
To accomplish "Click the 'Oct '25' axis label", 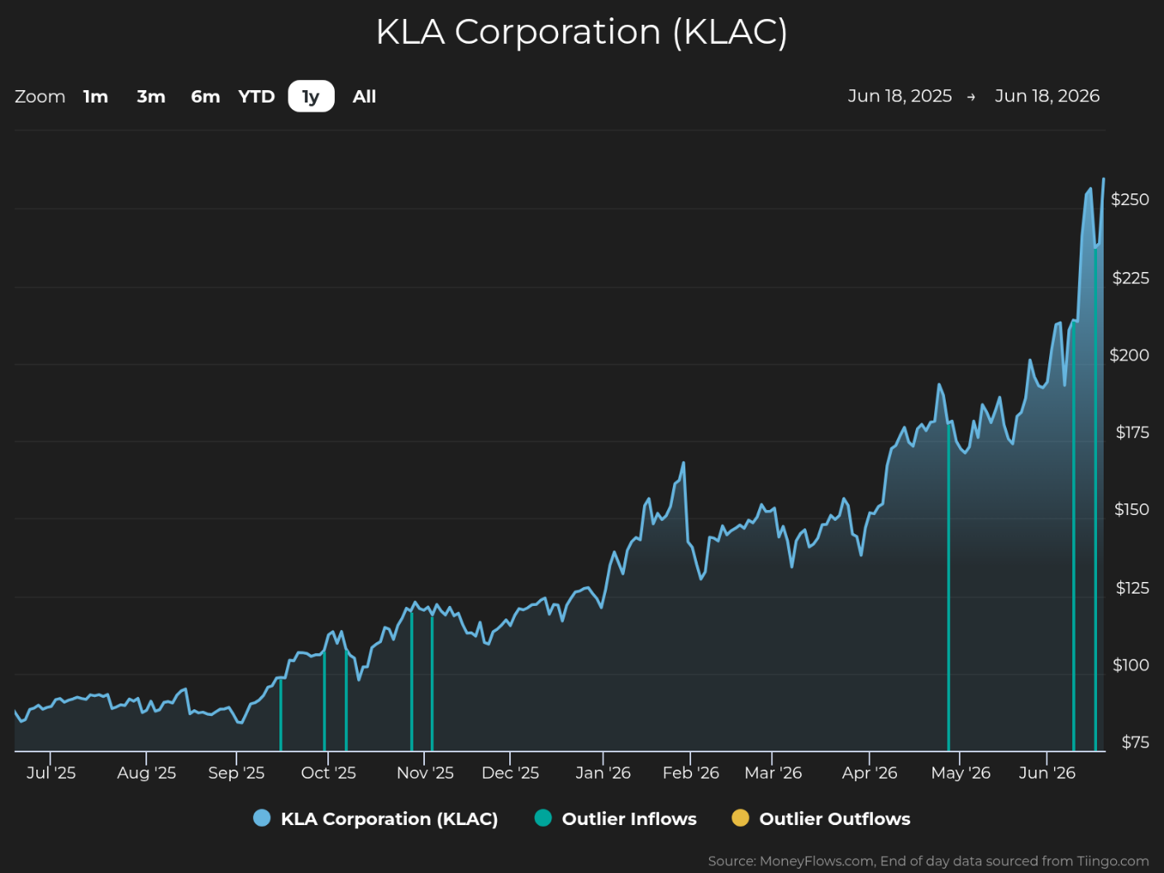I will 328,773.
